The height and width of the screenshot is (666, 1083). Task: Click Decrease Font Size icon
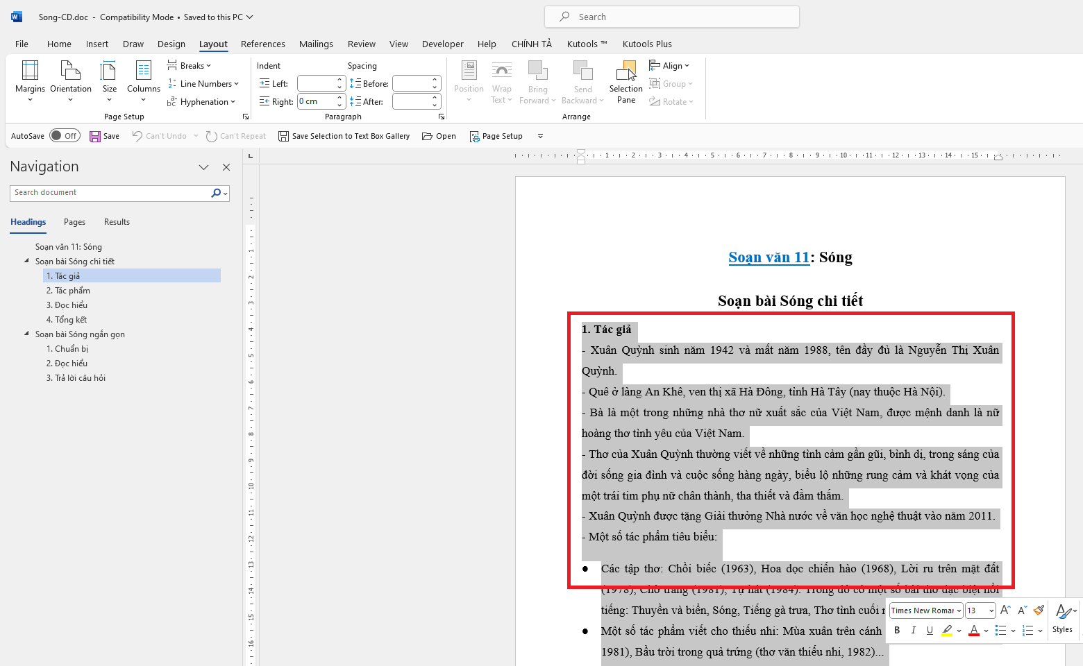1022,610
